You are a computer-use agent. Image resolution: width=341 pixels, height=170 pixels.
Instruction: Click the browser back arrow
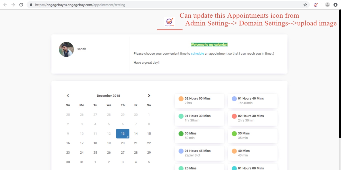pyautogui.click(x=5, y=5)
